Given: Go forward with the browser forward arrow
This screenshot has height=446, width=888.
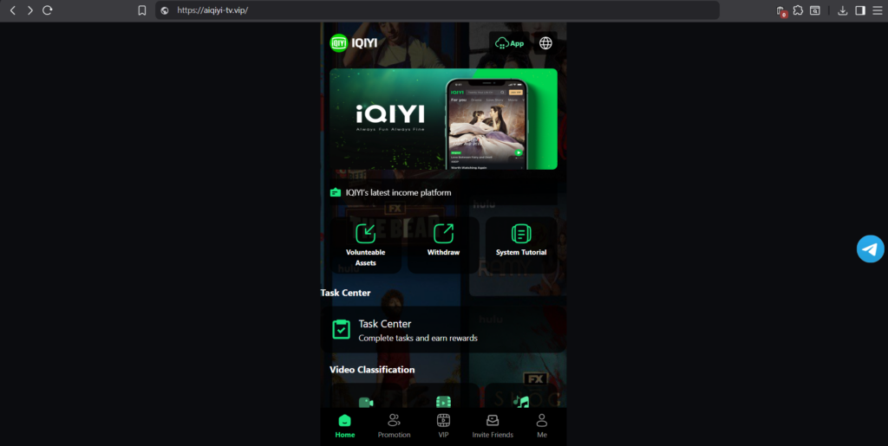Looking at the screenshot, I should point(30,10).
